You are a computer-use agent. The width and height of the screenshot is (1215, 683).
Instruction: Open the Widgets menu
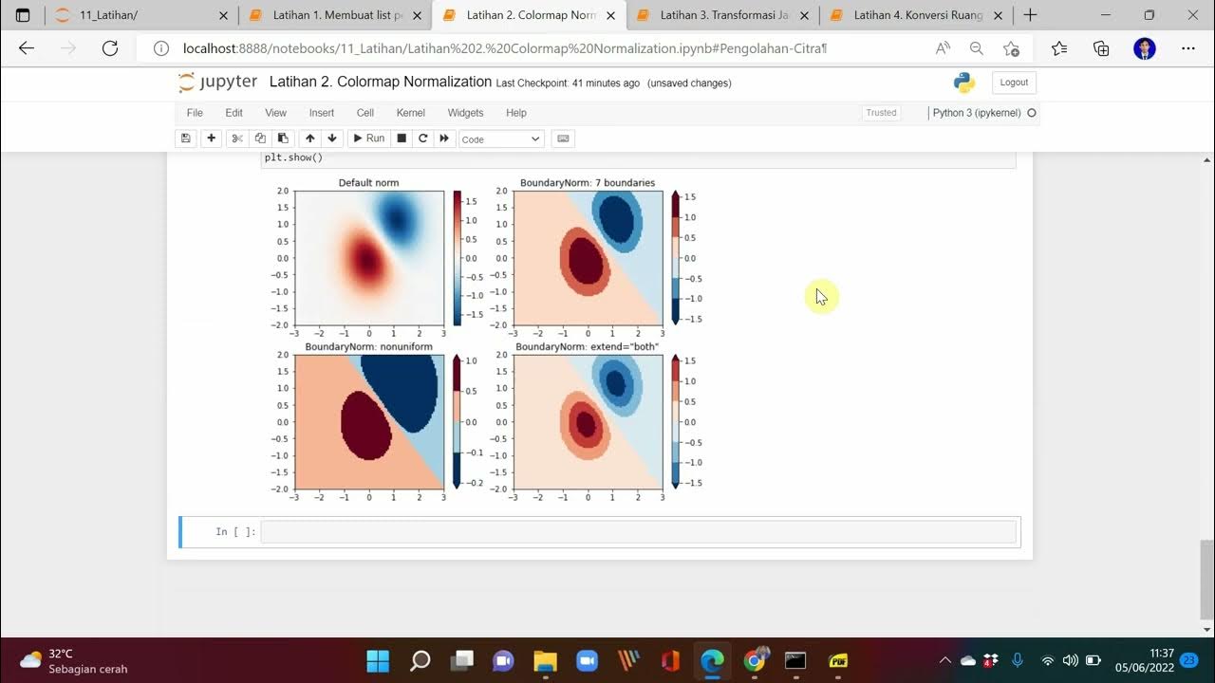[465, 113]
